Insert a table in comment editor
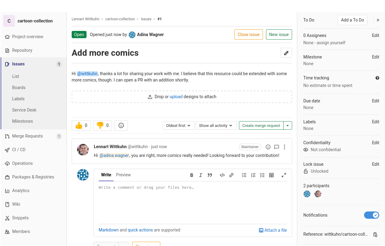385x246 pixels. (271, 175)
